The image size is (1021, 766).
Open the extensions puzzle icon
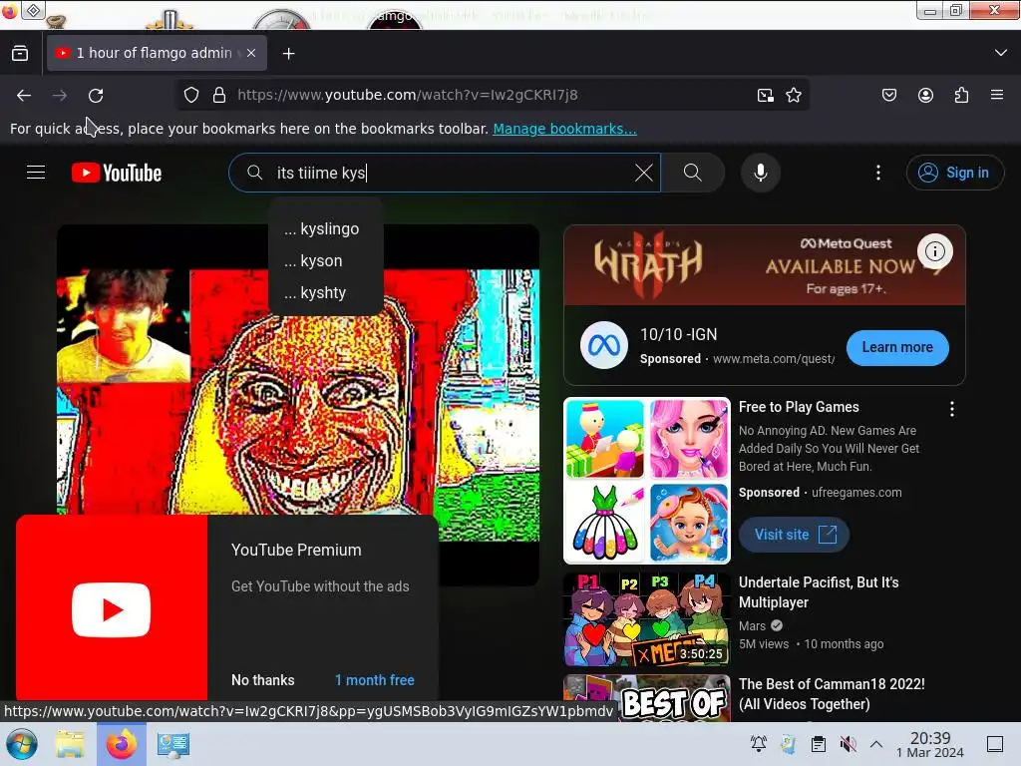[961, 95]
